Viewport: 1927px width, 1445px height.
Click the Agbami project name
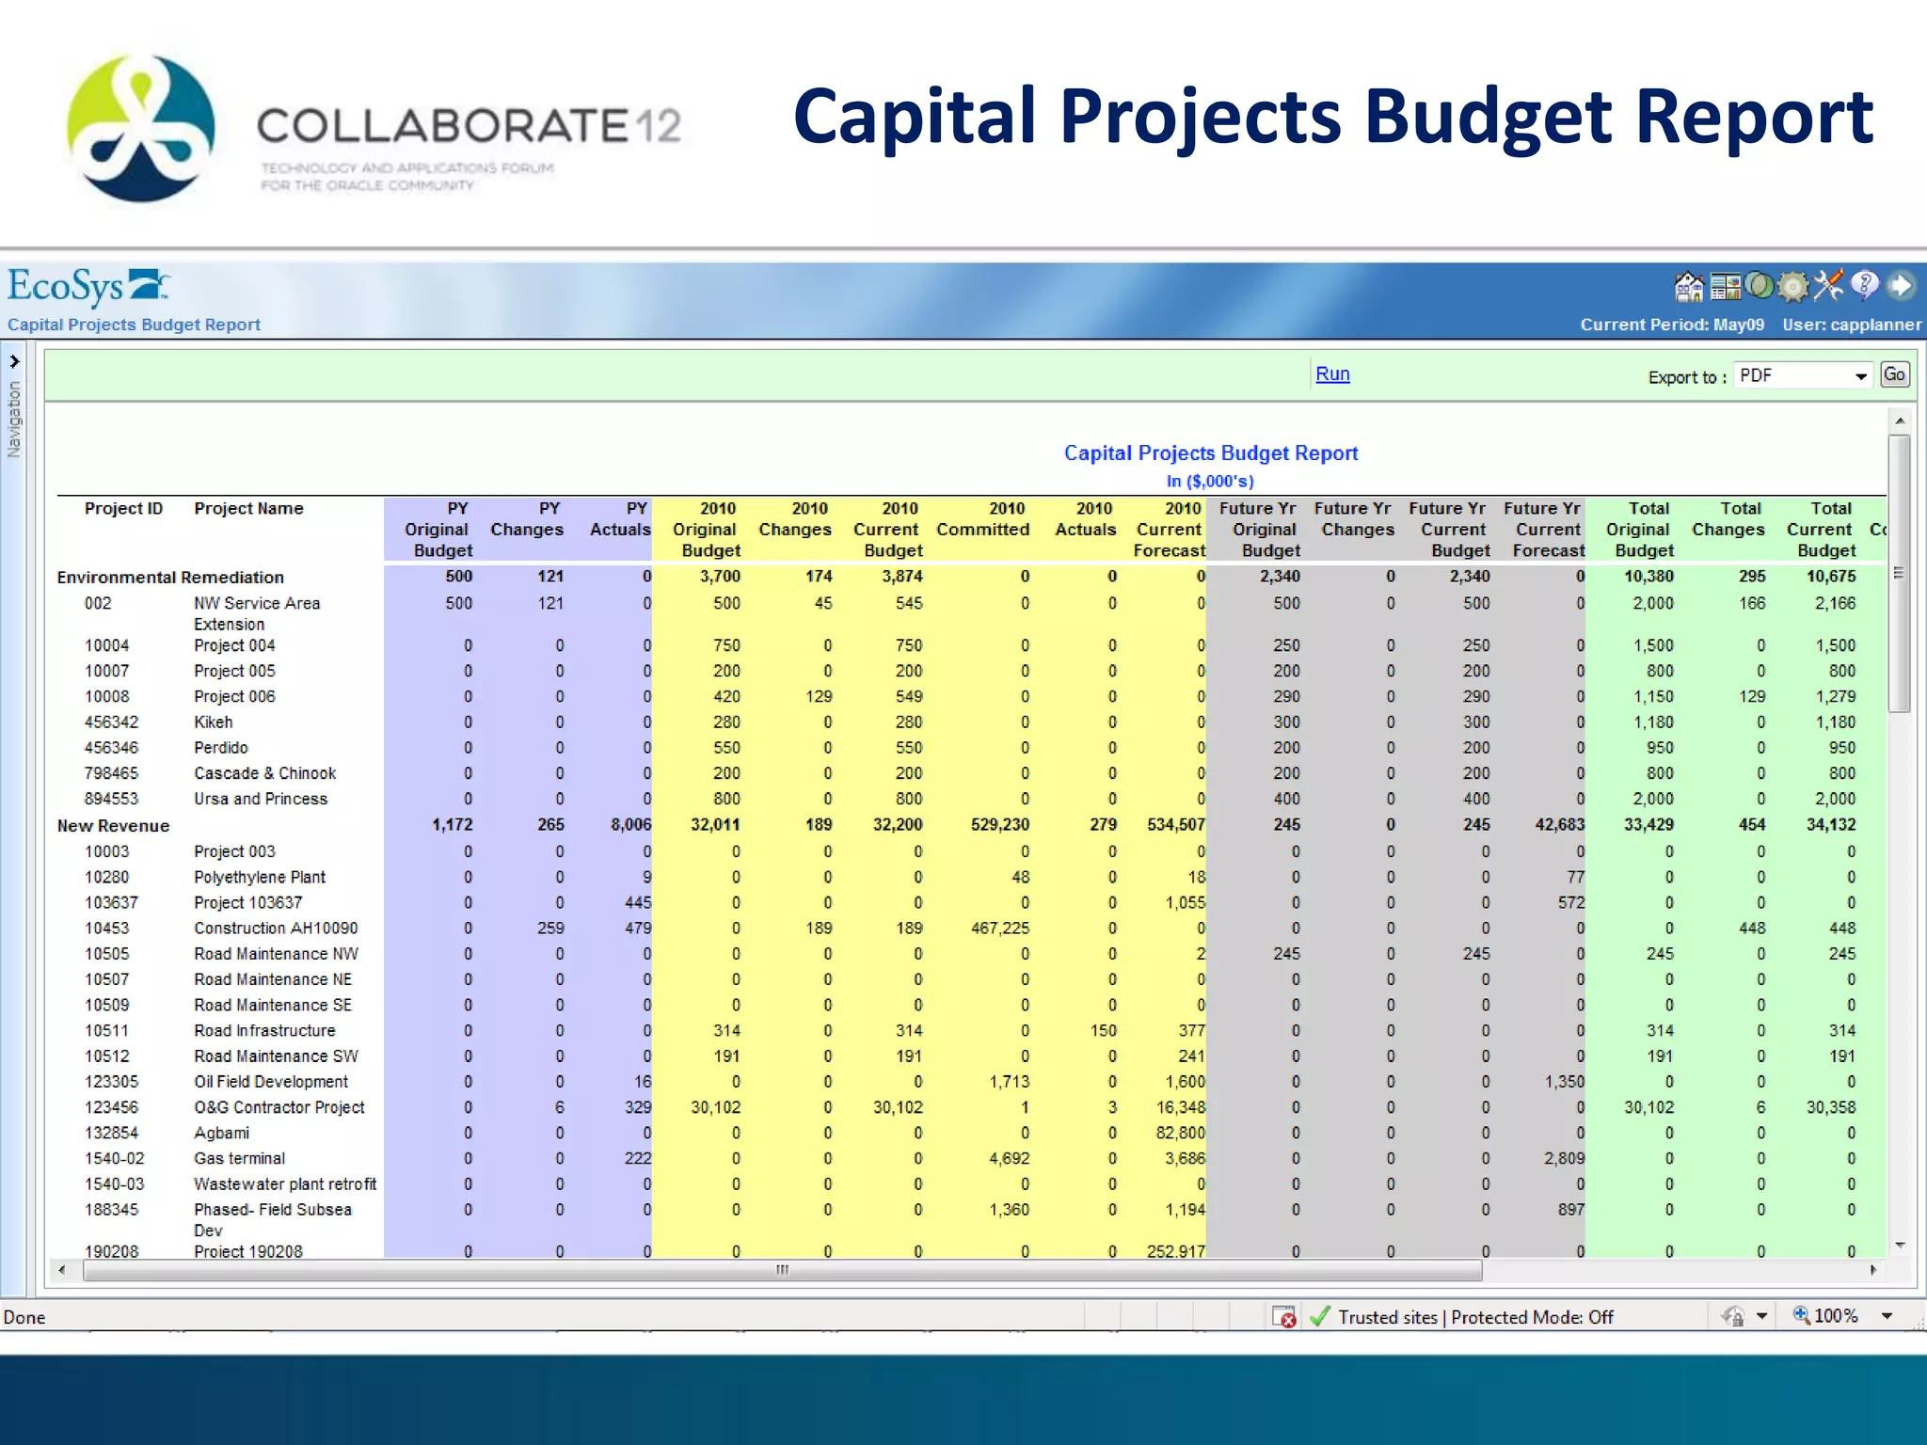click(221, 1134)
